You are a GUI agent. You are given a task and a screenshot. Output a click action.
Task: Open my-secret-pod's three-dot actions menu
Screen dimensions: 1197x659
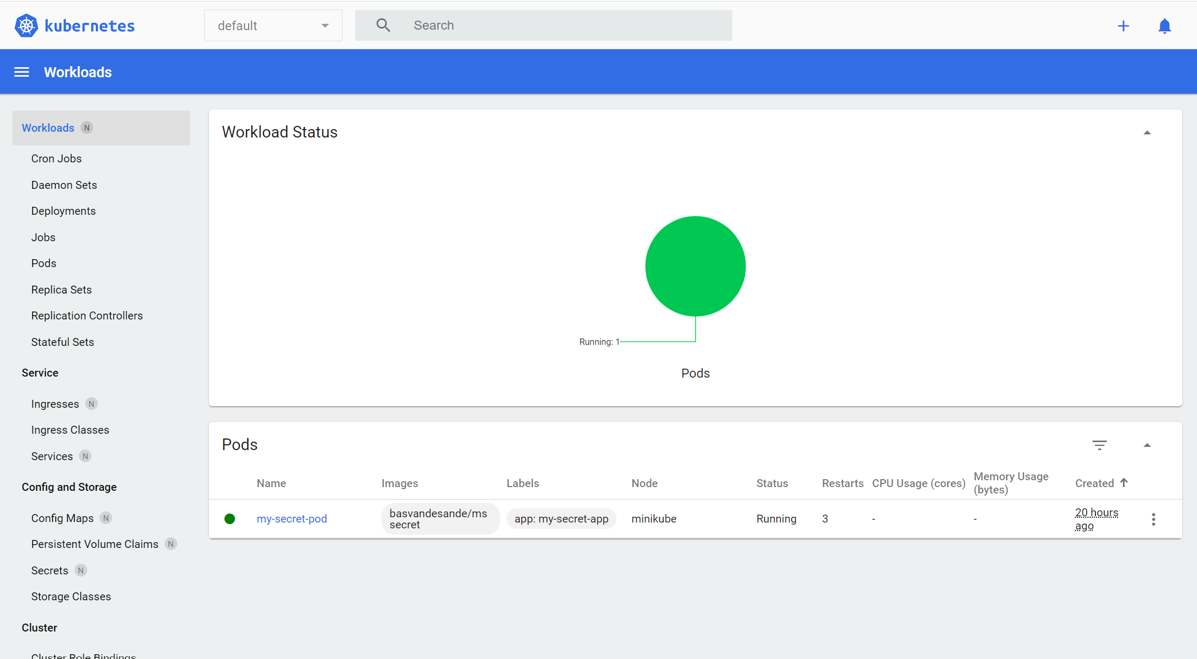(1153, 519)
